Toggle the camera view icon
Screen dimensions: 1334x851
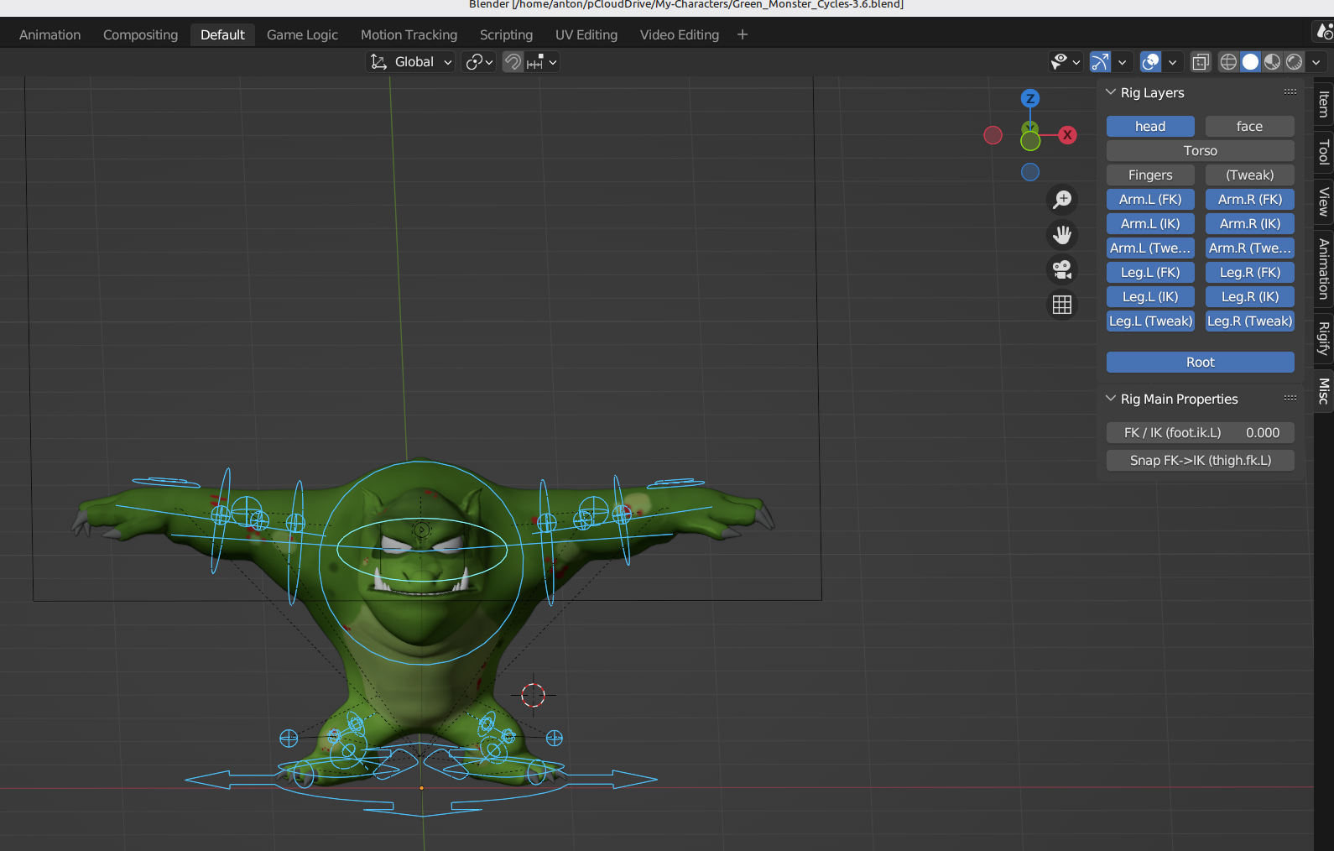(1062, 270)
